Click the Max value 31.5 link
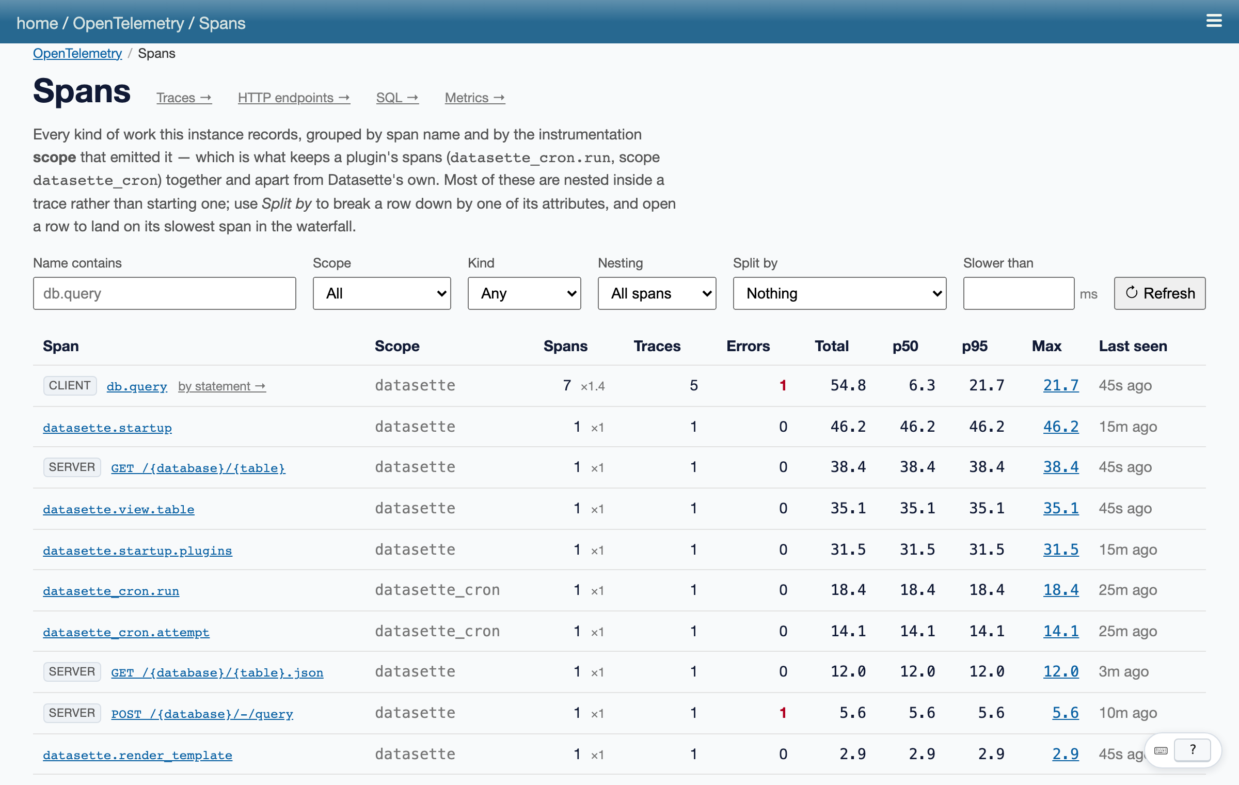This screenshot has width=1239, height=785. pos(1061,549)
